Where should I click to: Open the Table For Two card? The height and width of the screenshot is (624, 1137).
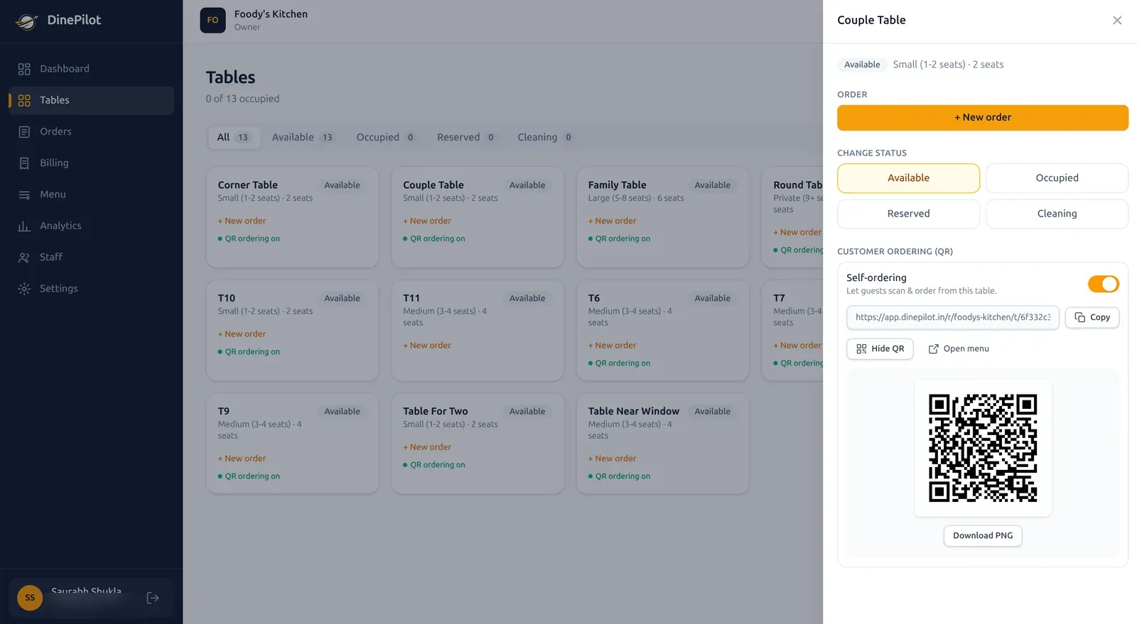coord(478,444)
